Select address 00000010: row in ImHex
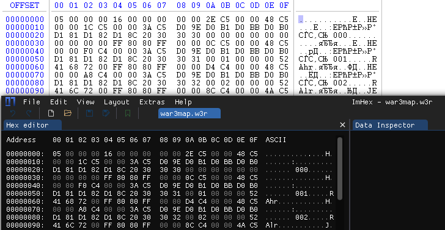The width and height of the screenshot is (445, 230). 25,162
